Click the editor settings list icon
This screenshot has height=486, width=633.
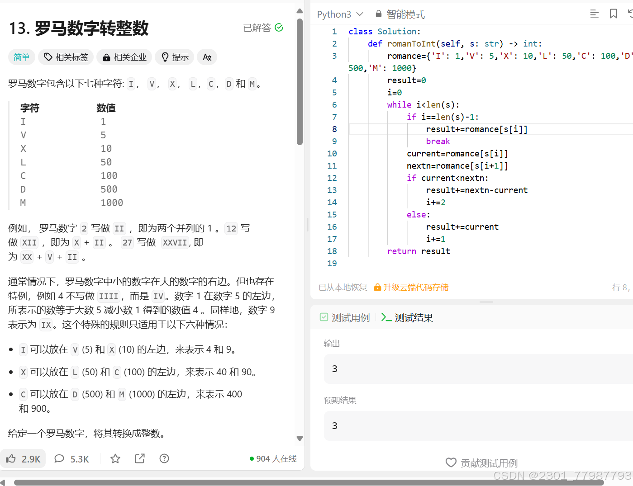(x=594, y=14)
